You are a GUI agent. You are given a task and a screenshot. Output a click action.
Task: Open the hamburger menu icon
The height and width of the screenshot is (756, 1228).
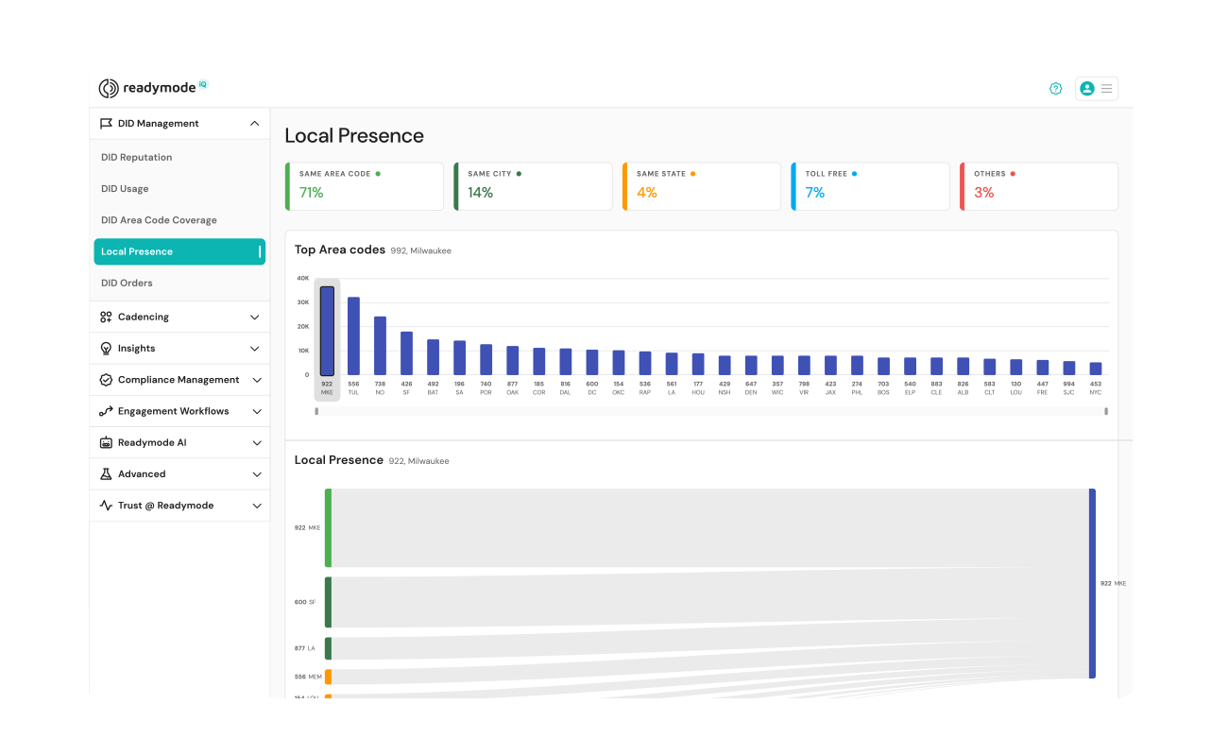1106,88
